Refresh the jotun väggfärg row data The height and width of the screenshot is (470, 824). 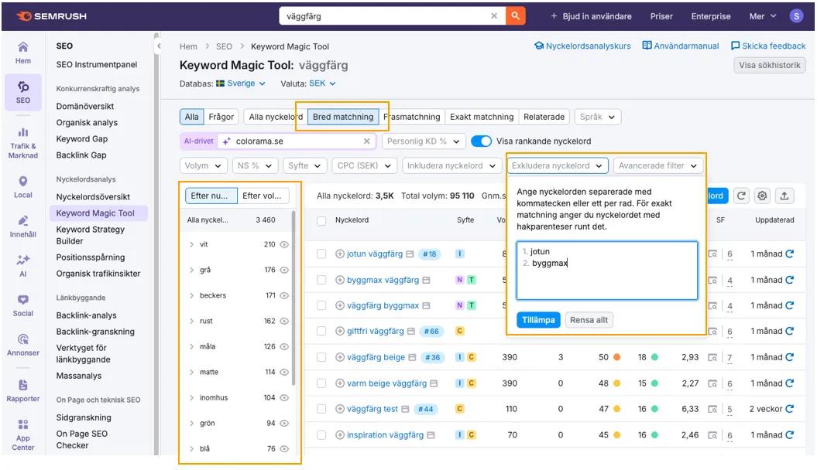tap(789, 254)
